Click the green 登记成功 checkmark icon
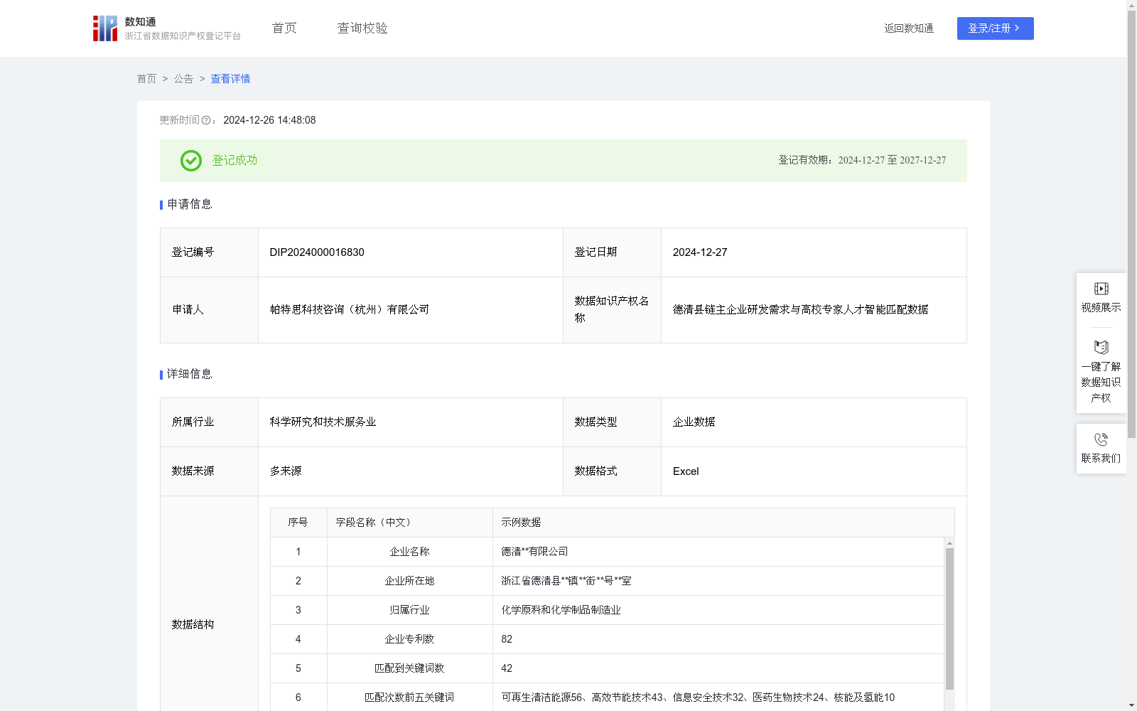1137x711 pixels. point(190,161)
